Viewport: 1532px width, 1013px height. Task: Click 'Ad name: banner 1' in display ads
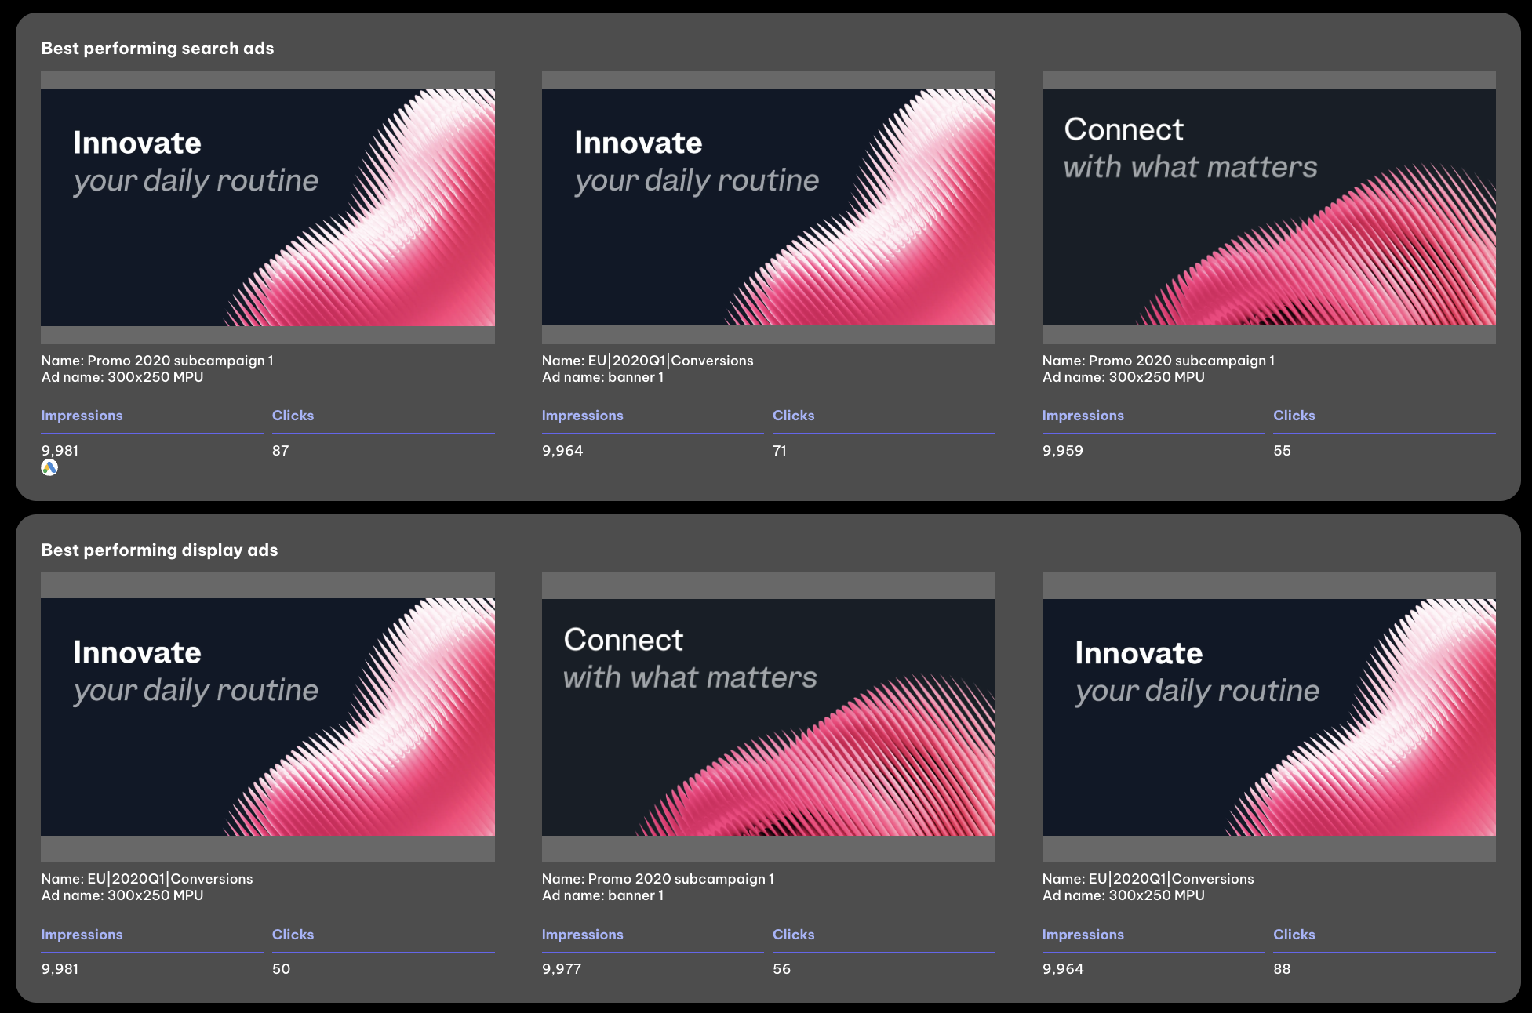pos(602,895)
